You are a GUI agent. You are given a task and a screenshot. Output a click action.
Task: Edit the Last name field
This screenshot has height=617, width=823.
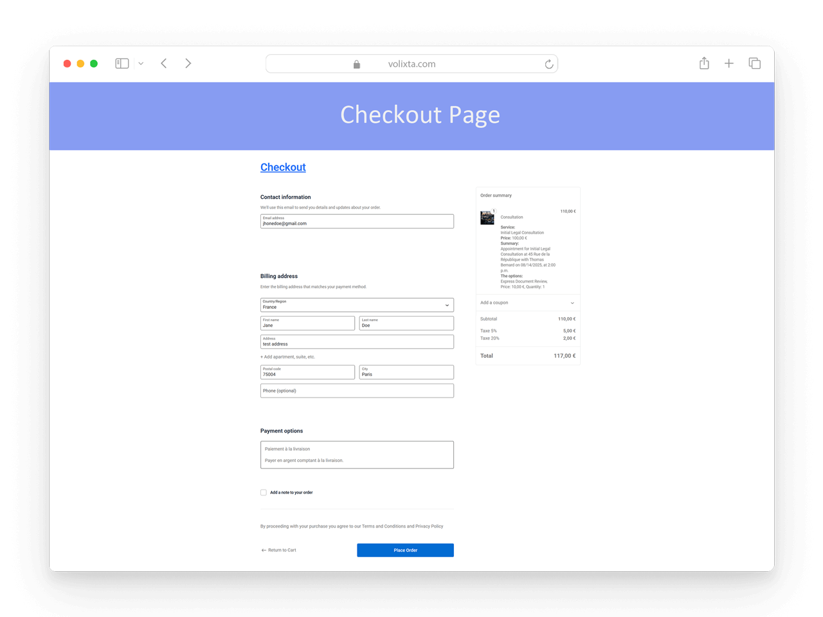point(406,323)
